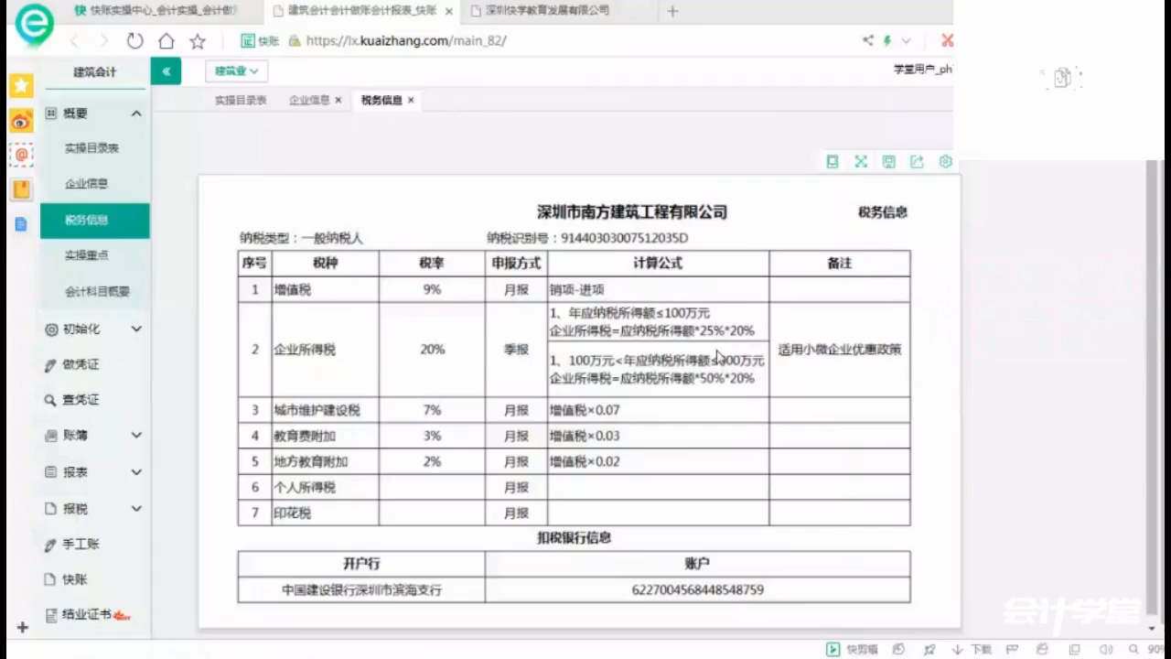Expand the 账簿 menu section

(136, 436)
